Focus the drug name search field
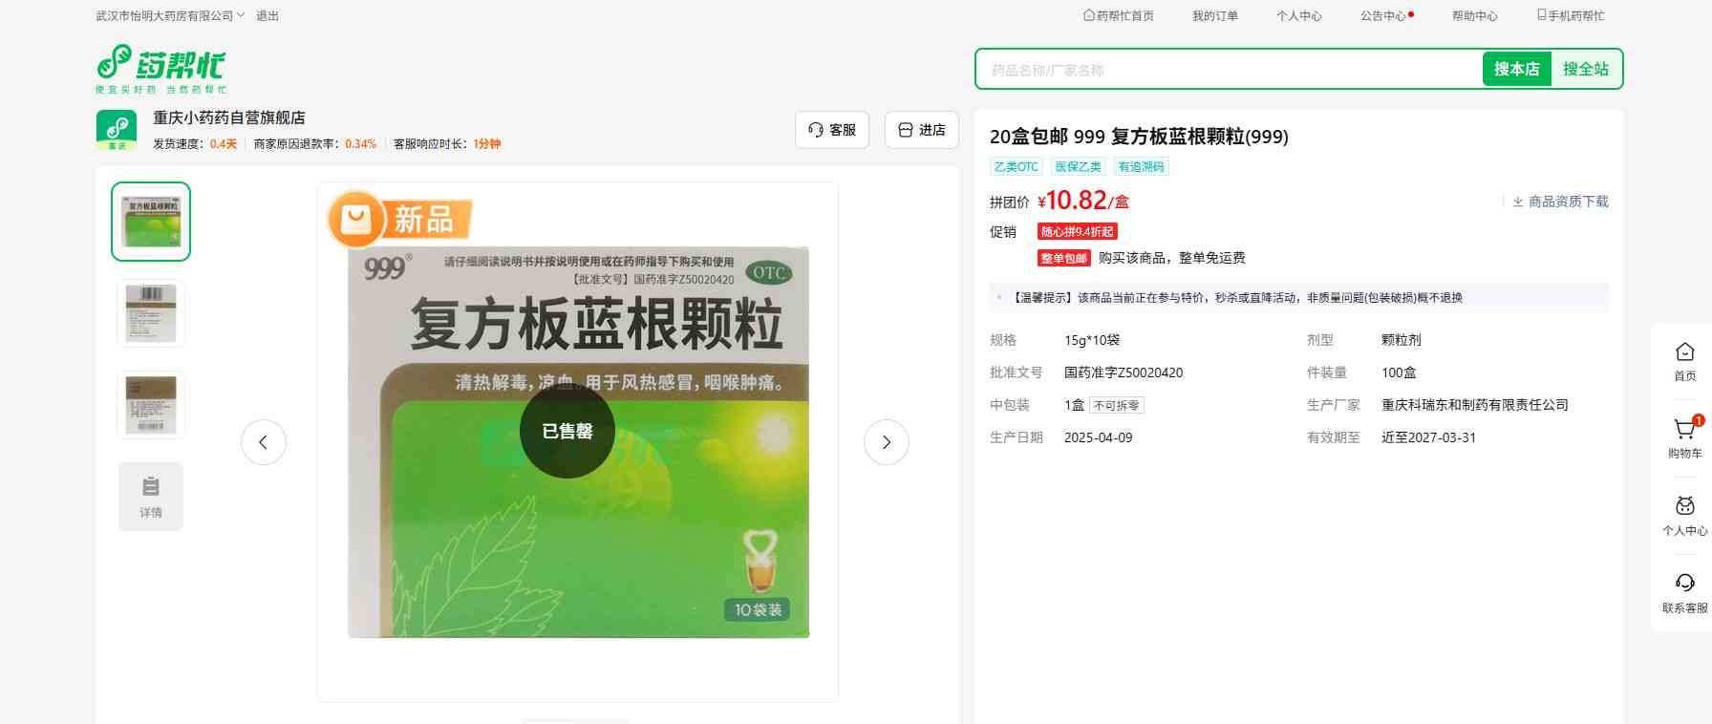This screenshot has height=724, width=1712. click(1228, 70)
